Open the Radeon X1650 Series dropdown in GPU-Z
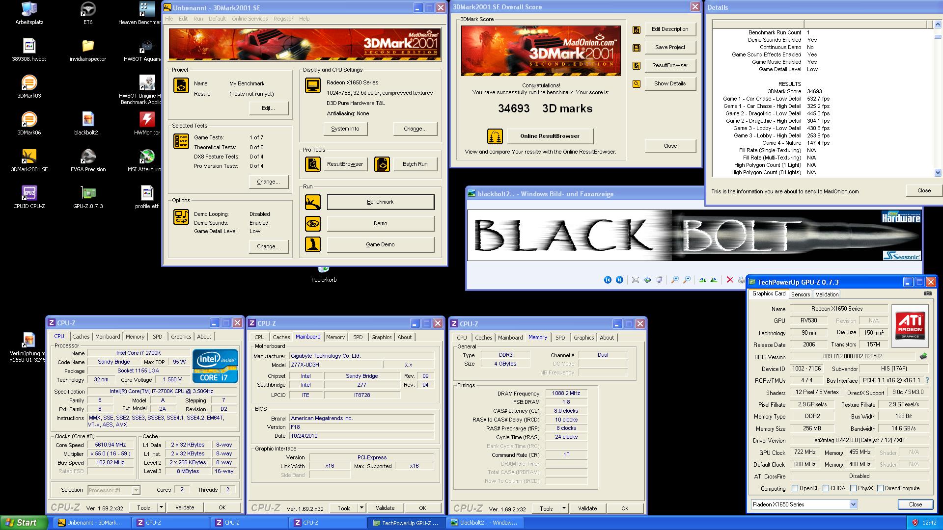This screenshot has width=943, height=530. point(853,504)
